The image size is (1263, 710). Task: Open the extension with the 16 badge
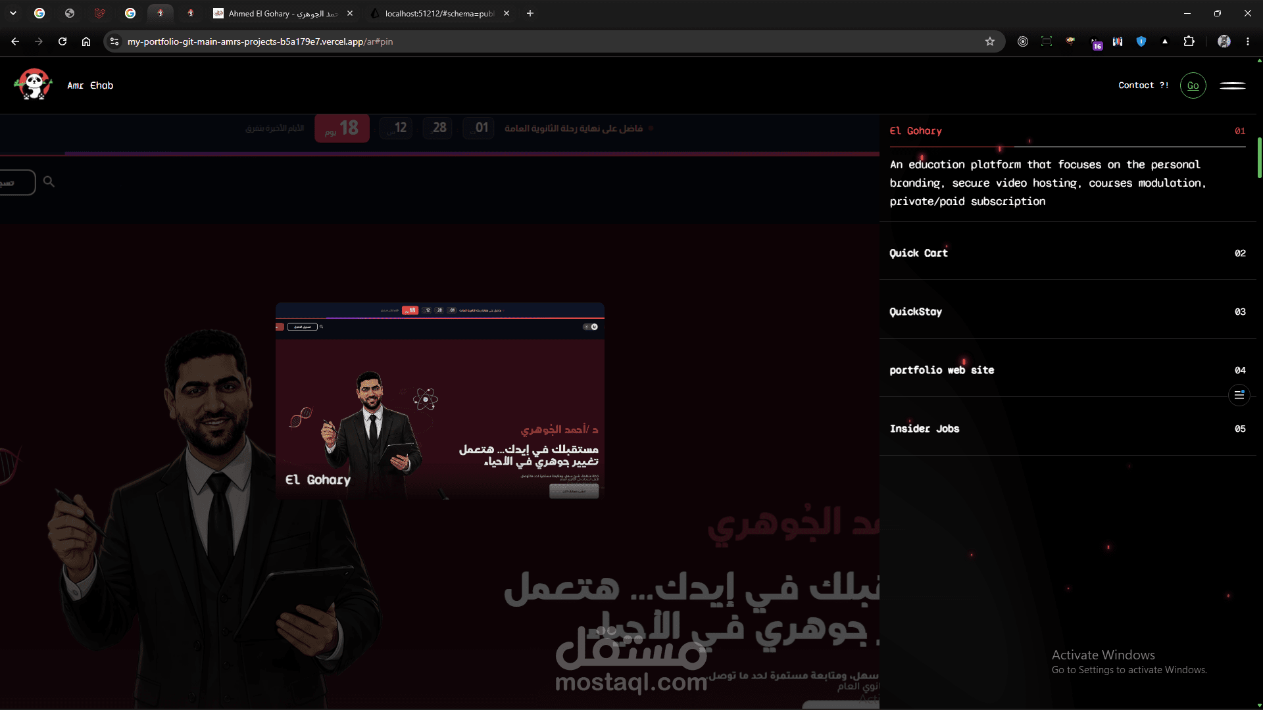(1095, 43)
